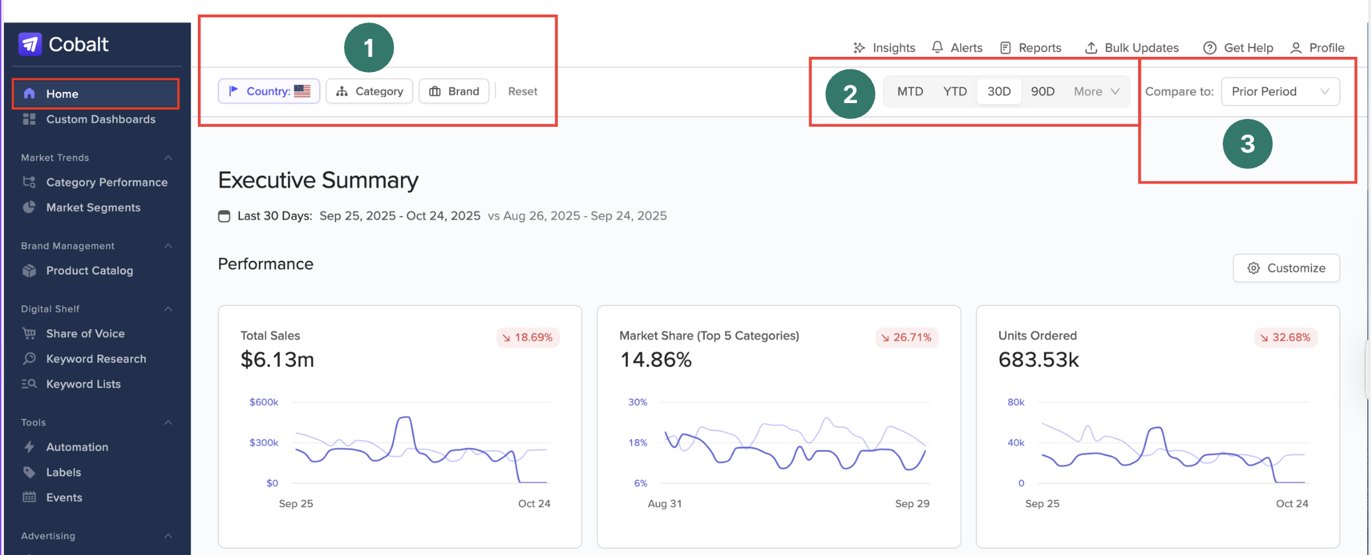The width and height of the screenshot is (1371, 555).
Task: Collapse the Market Trends section
Action: (x=168, y=157)
